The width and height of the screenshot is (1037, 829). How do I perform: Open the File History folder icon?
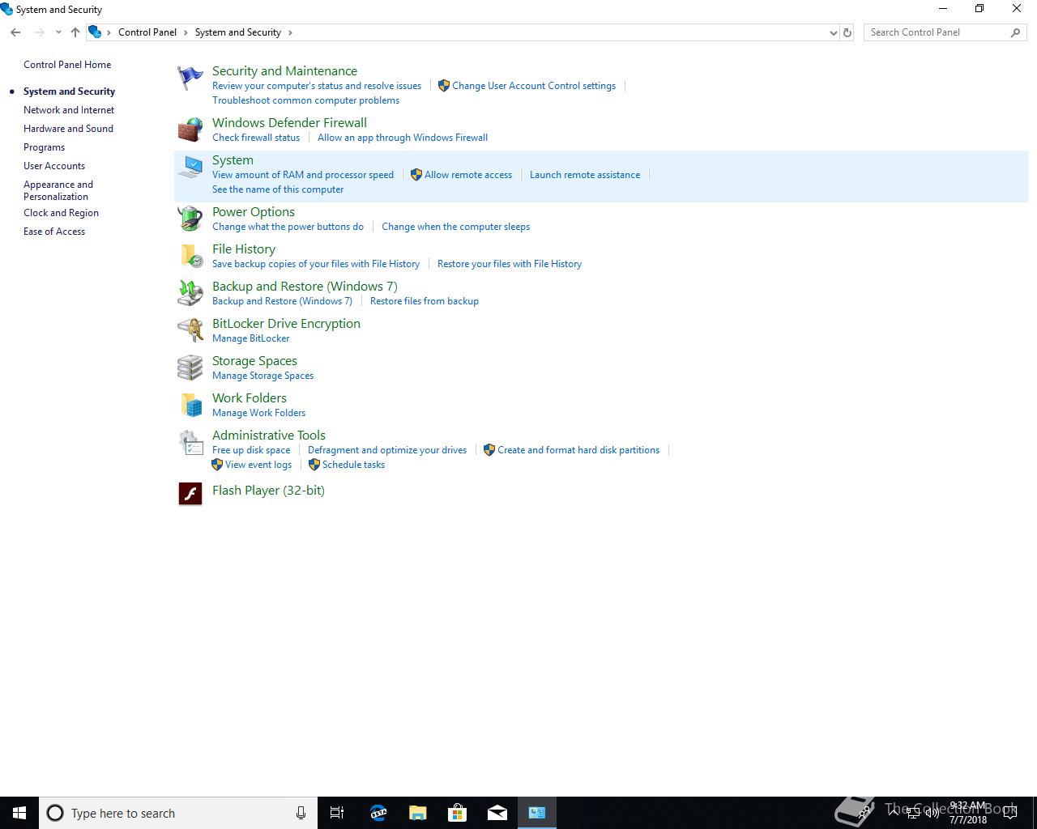click(190, 256)
